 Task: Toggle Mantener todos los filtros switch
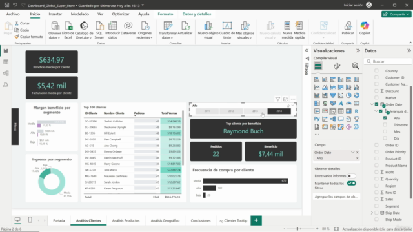point(351,183)
